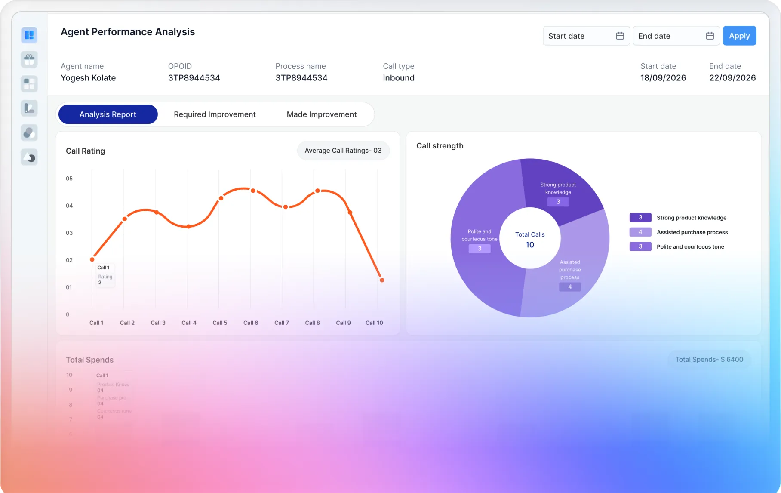Open the Required Improvement tab
The height and width of the screenshot is (493, 781).
(x=215, y=114)
